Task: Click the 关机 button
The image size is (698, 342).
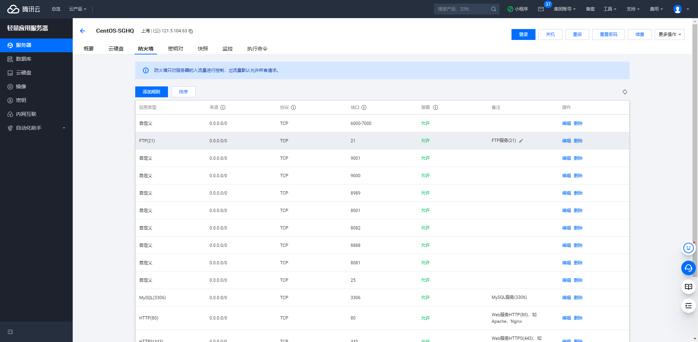Action: (550, 34)
